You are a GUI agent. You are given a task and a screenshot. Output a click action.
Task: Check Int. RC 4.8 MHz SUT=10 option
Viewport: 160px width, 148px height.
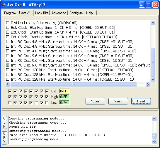[x=8, y=51]
